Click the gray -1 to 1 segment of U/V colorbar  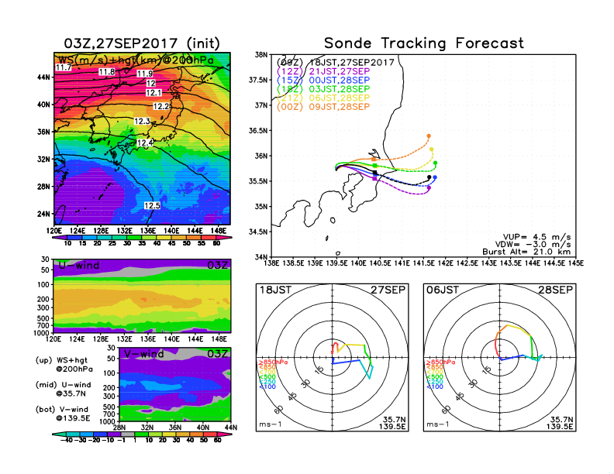127,434
